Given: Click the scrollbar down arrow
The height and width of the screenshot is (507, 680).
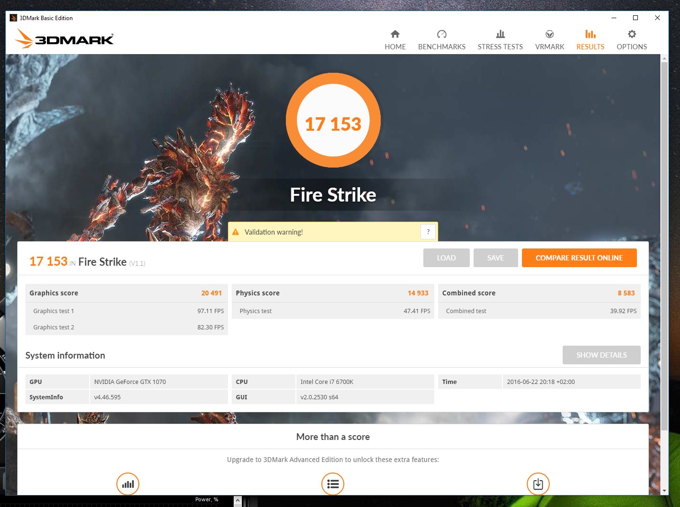Looking at the screenshot, I should (x=664, y=491).
